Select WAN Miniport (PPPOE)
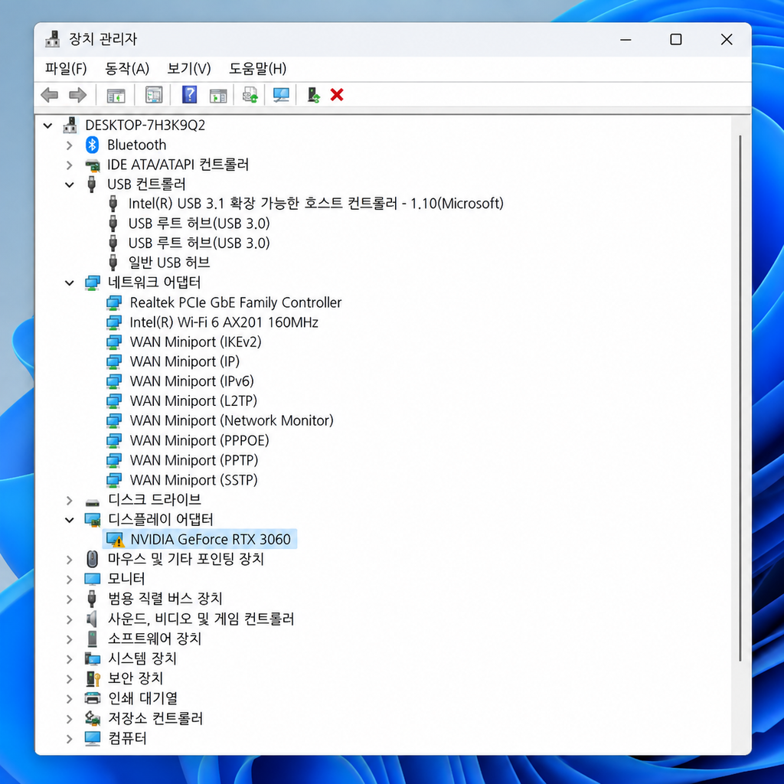Viewport: 784px width, 784px height. pyautogui.click(x=200, y=440)
